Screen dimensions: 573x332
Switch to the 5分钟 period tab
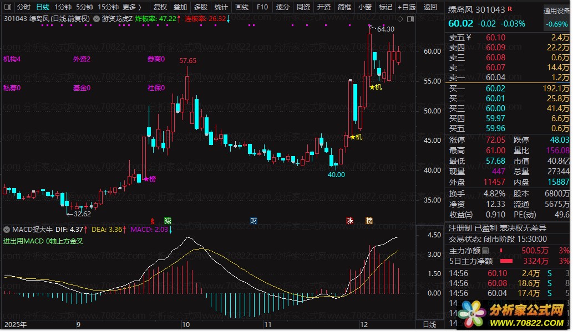click(x=84, y=7)
